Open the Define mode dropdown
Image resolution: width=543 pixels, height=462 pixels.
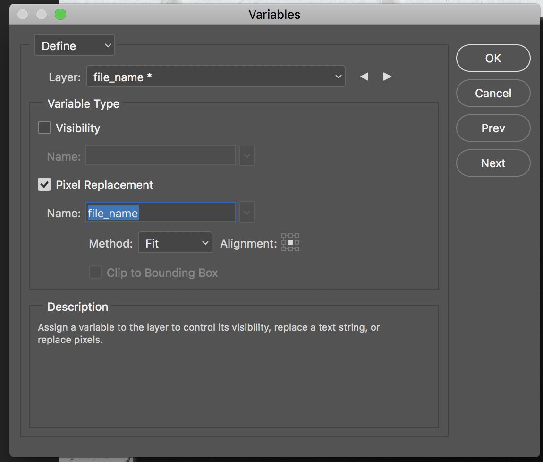pos(75,45)
